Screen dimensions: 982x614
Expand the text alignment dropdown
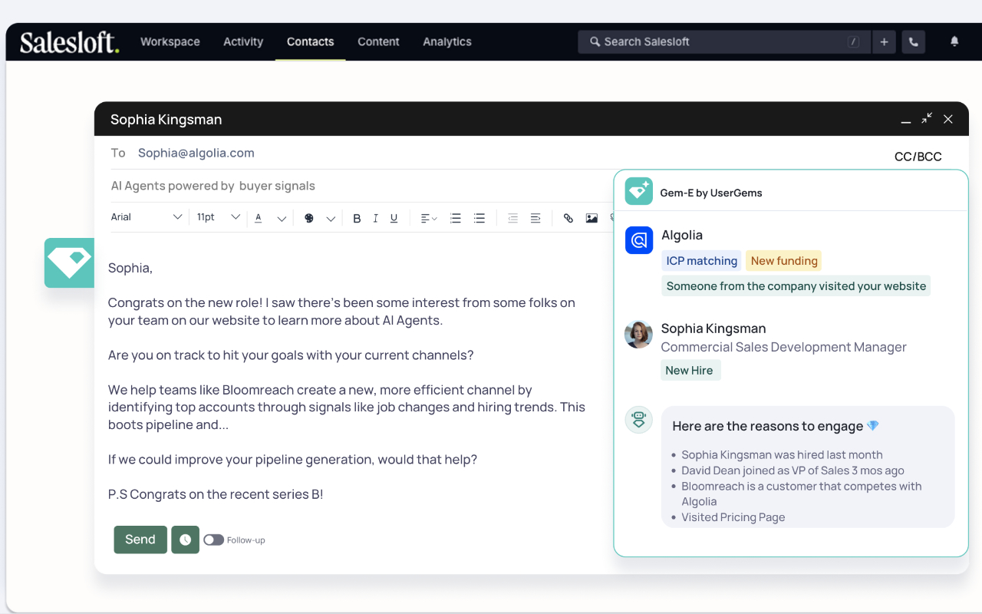tap(427, 218)
